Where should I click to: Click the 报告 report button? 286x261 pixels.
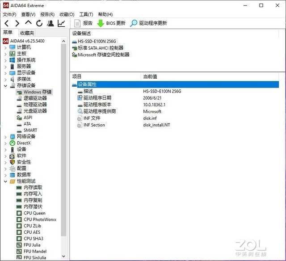tap(84, 23)
